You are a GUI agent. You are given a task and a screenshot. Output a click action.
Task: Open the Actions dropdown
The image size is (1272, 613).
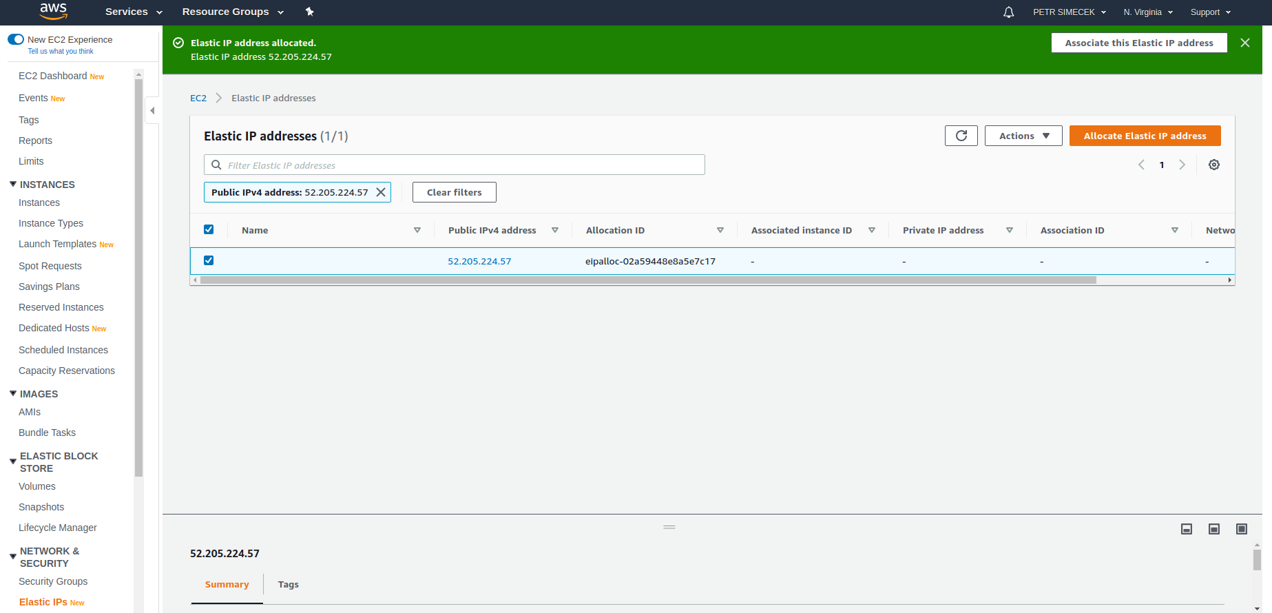[1023, 136]
